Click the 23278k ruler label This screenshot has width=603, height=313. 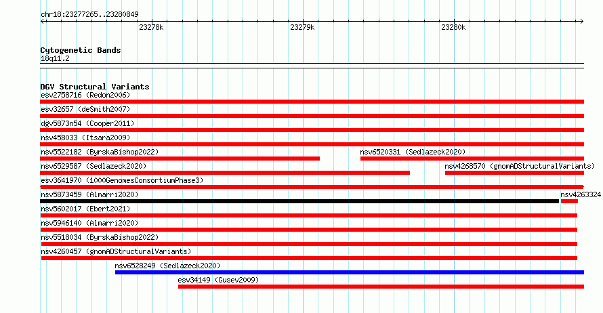pyautogui.click(x=151, y=27)
